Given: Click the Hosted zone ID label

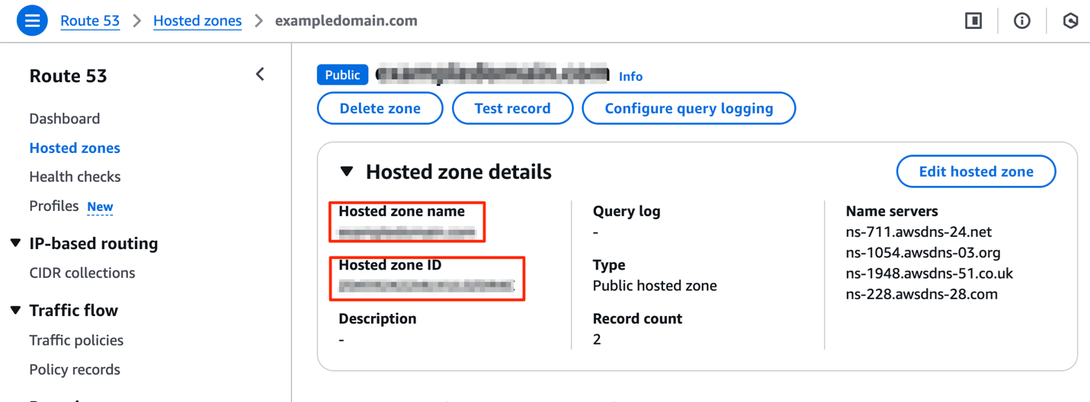Looking at the screenshot, I should pyautogui.click(x=390, y=265).
